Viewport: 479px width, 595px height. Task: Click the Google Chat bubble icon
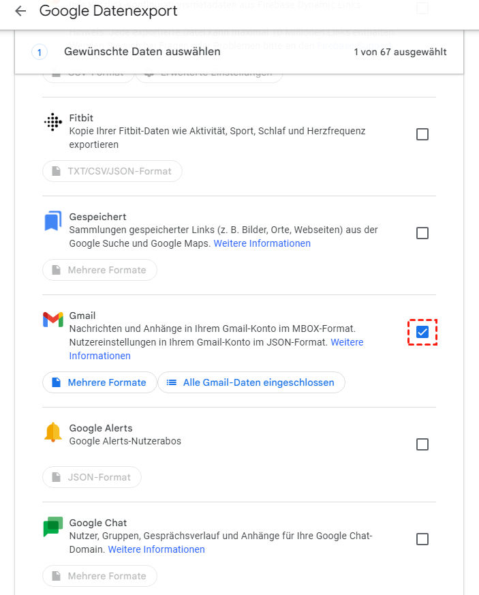pos(52,527)
